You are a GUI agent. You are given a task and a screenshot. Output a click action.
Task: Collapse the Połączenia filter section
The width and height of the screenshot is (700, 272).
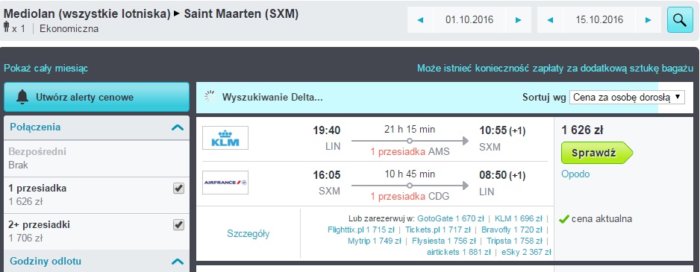[177, 127]
